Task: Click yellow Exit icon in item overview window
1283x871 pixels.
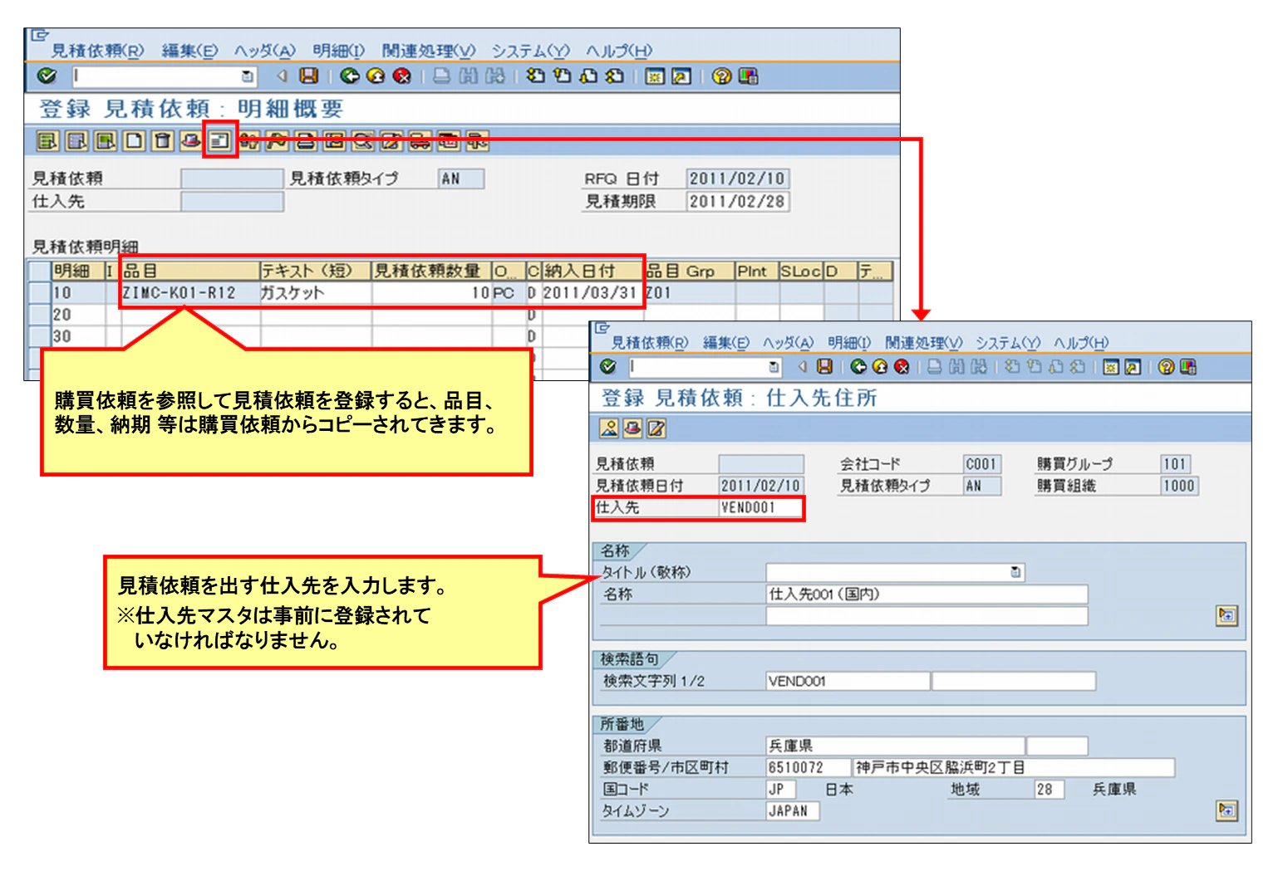Action: click(x=376, y=76)
